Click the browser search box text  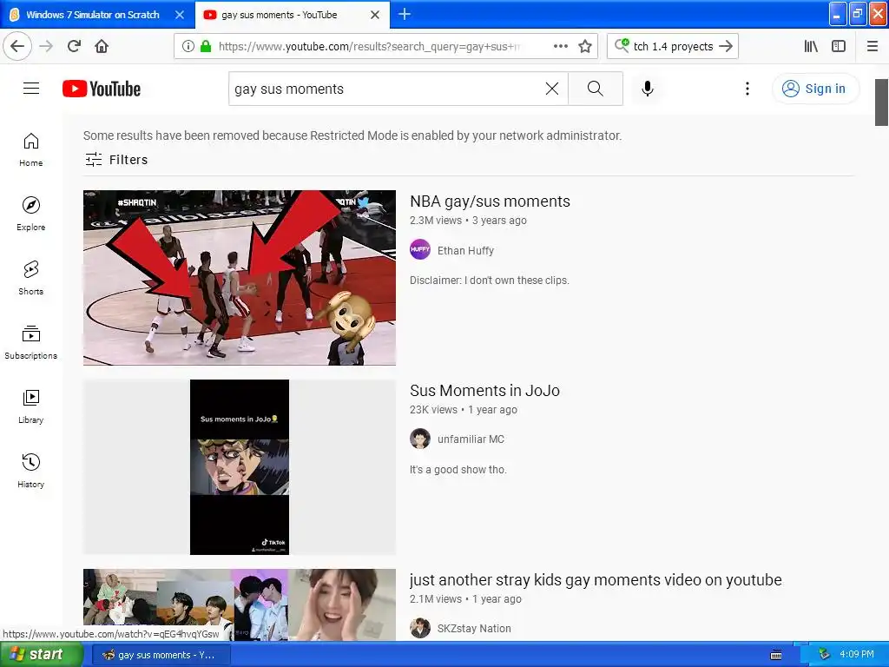pos(673,47)
